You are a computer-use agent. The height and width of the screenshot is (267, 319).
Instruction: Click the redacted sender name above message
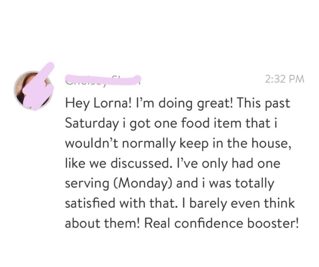click(x=103, y=78)
